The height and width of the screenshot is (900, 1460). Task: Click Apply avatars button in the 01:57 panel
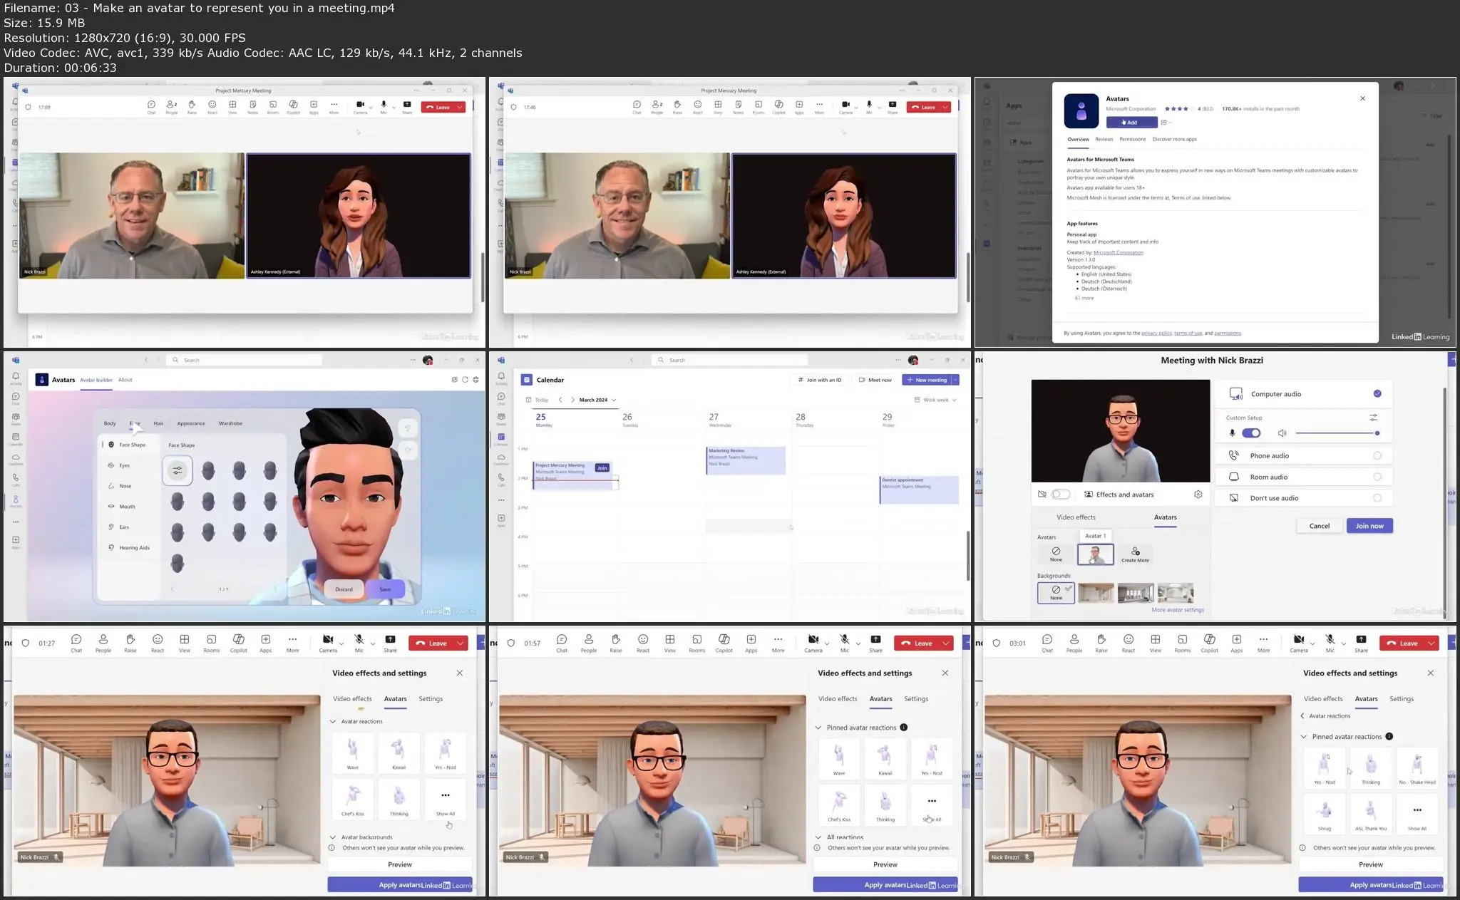point(885,884)
